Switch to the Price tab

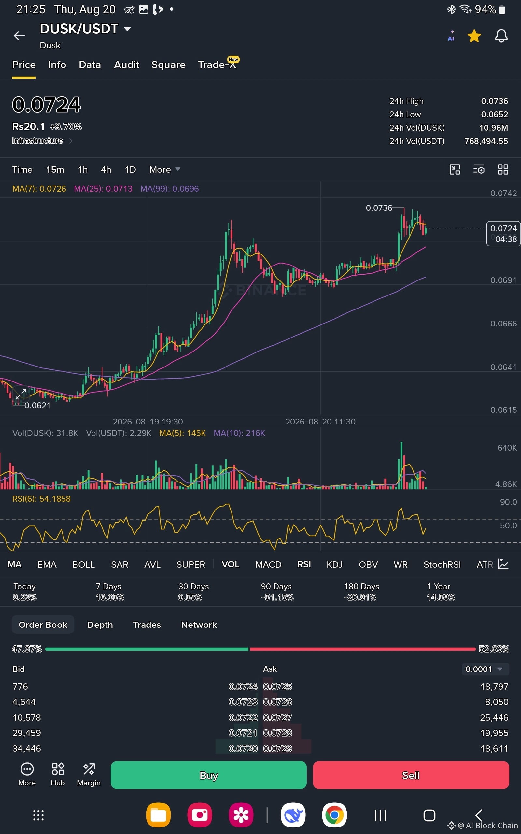tap(24, 65)
